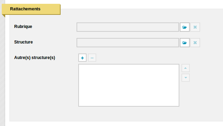Focus the Rubrique text field

(x=128, y=27)
